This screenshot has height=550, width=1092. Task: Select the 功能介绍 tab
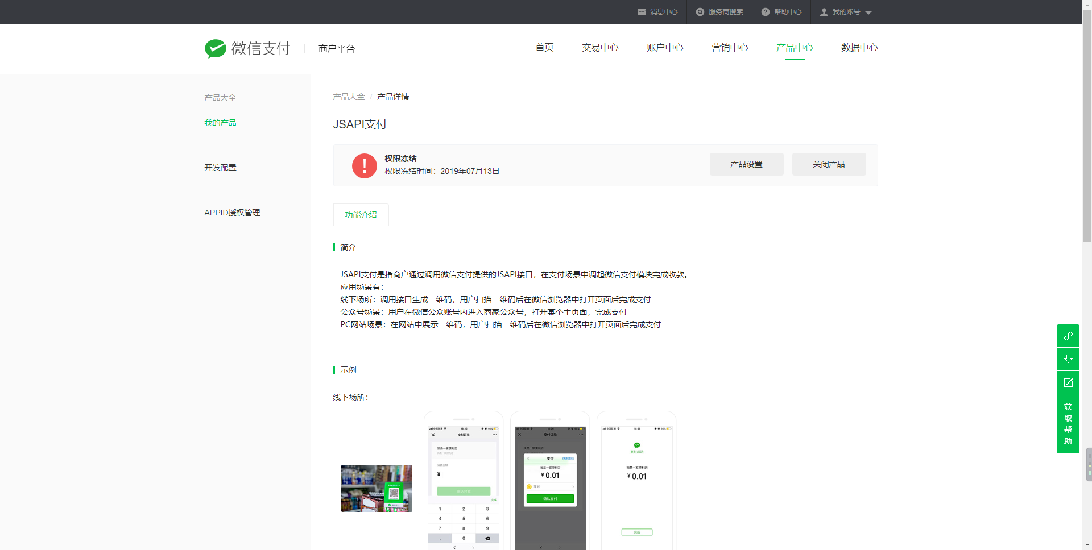(x=361, y=215)
